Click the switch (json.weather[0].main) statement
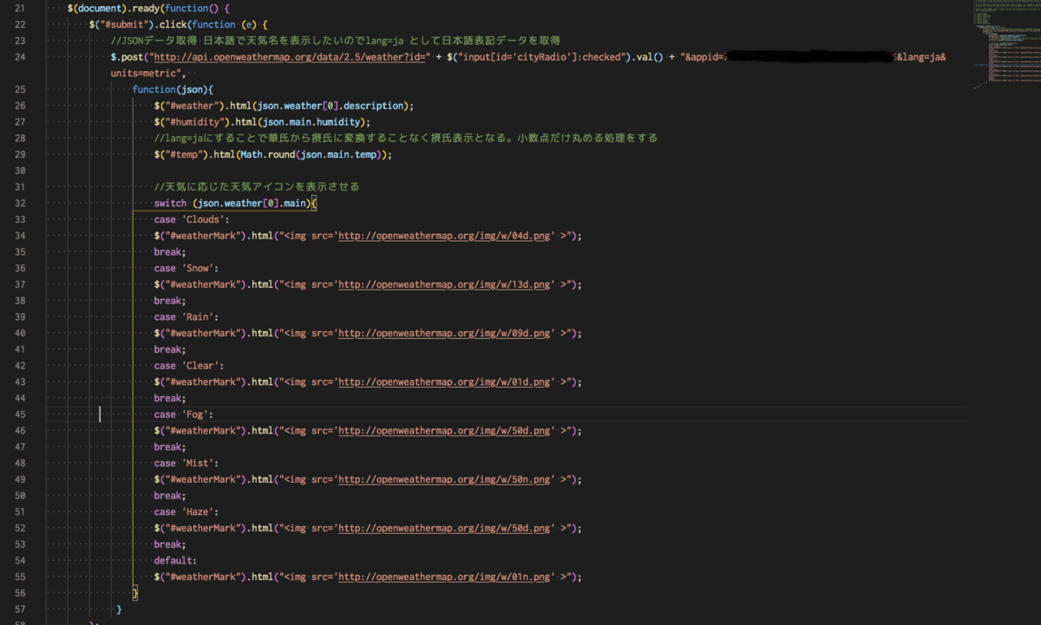Viewport: 1041px width, 625px height. coord(236,204)
